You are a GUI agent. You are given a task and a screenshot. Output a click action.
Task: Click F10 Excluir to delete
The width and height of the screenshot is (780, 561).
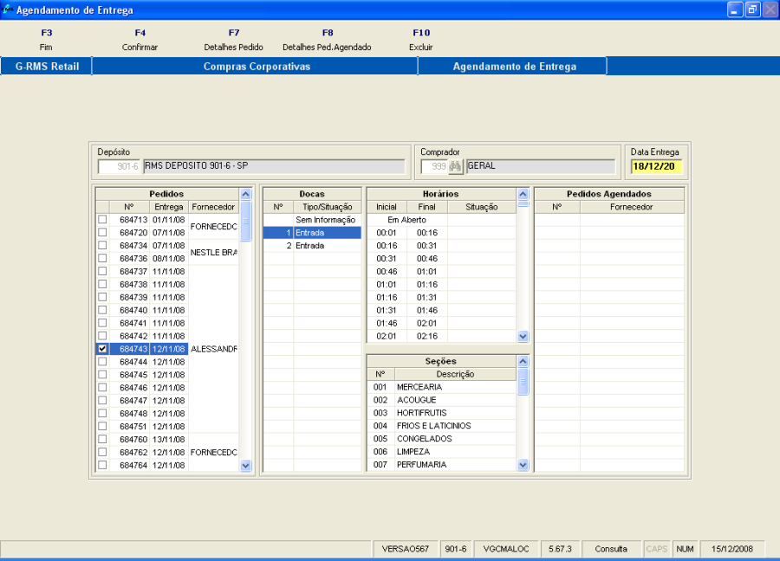[420, 40]
